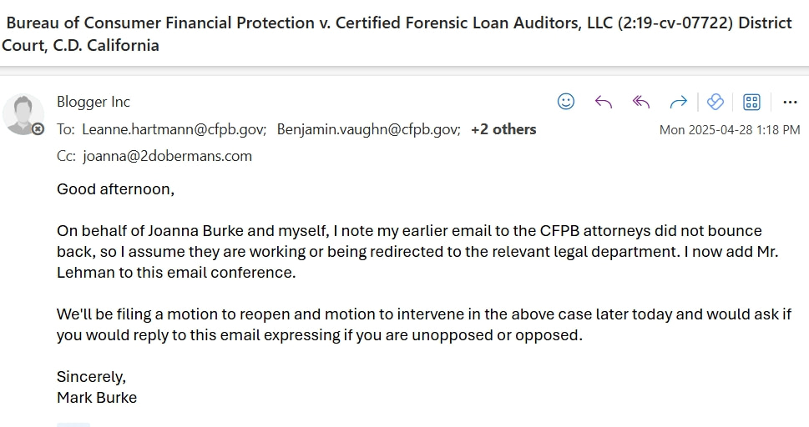Viewport: 809px width, 427px height.
Task: Expand the +2 others recipients
Action: (503, 129)
